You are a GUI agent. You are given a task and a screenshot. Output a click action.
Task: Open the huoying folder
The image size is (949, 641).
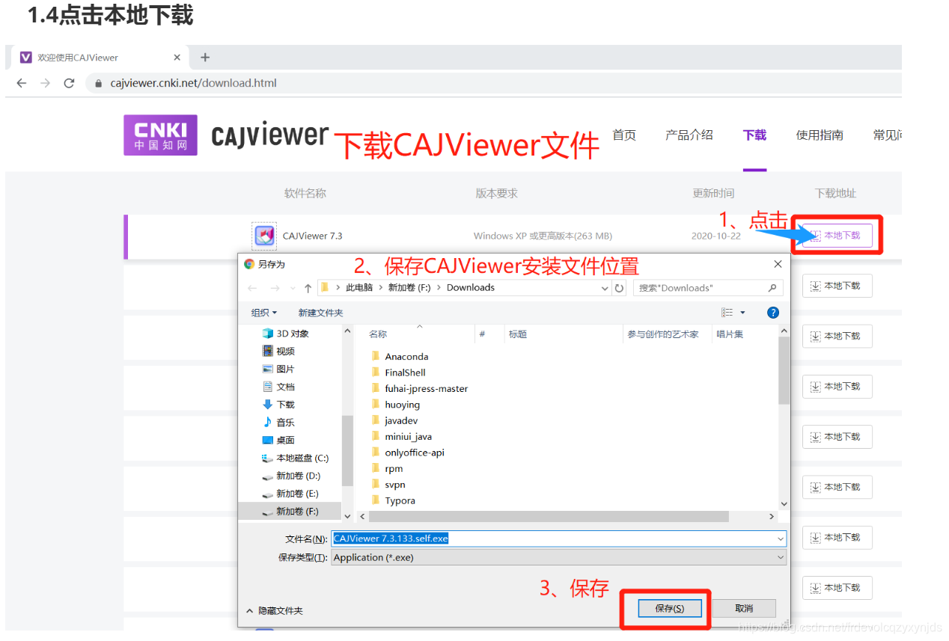(395, 405)
